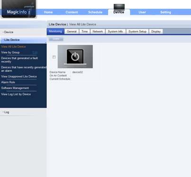Open View Unapproved Lite Device
The width and height of the screenshot is (191, 177).
point(19,77)
